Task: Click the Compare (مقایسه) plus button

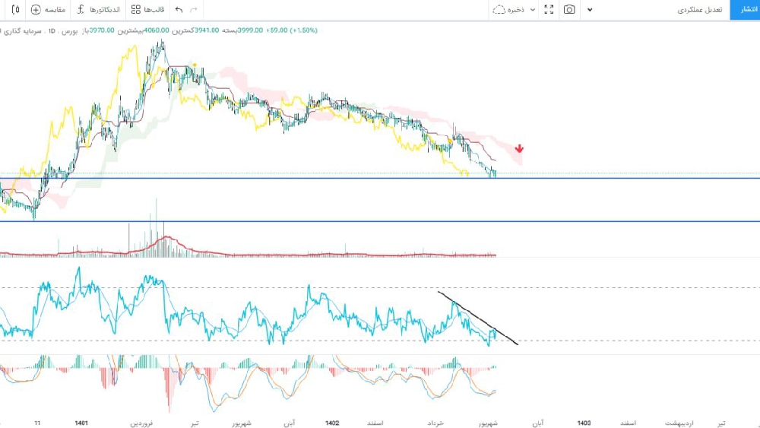Action: (47, 10)
